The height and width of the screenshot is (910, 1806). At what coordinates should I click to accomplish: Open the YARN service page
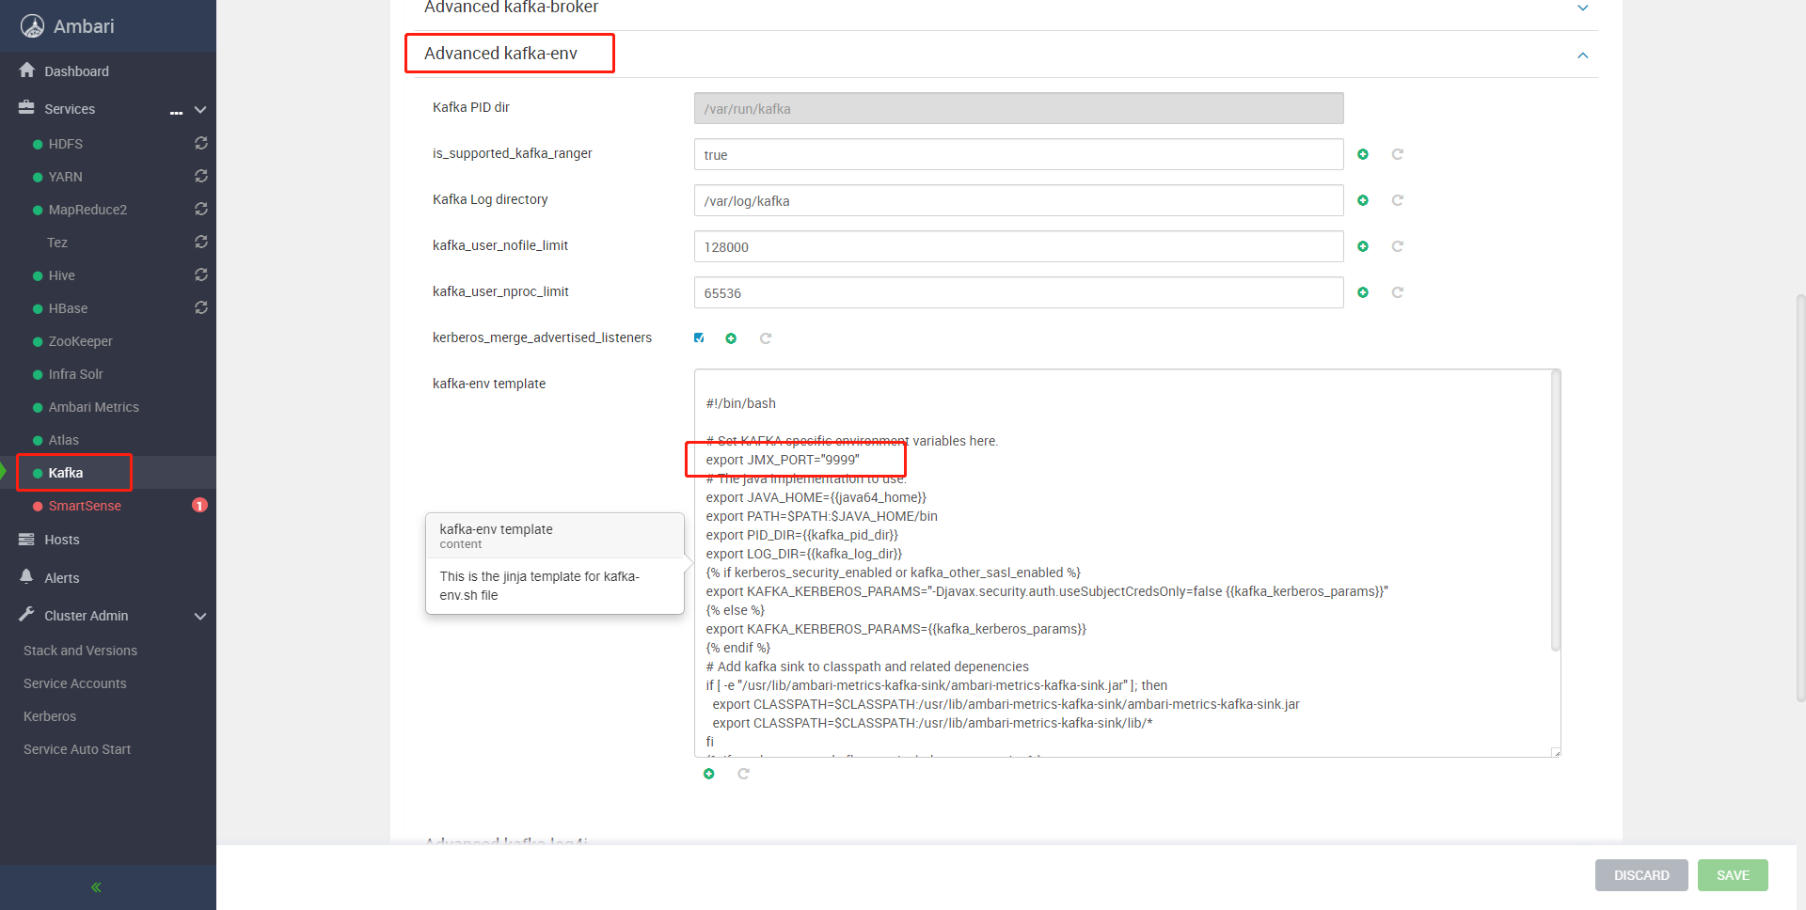pyautogui.click(x=66, y=177)
